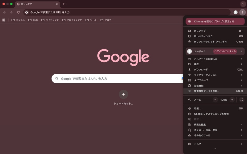Click the ログインしていません badge
Screen dimensions: 247x154
225,51
